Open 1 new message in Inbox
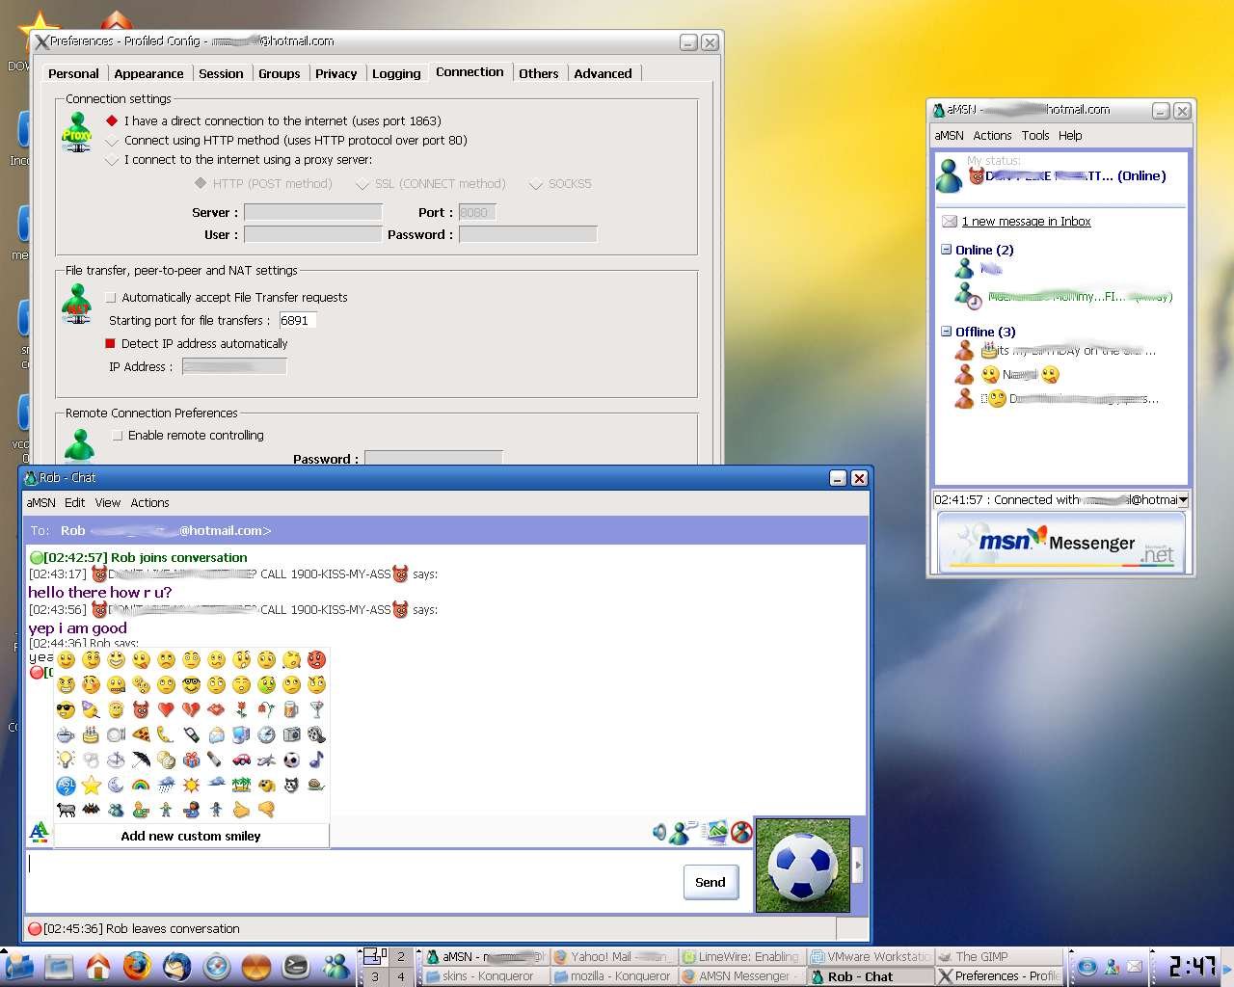Screen dimensions: 1234x987 point(1026,222)
